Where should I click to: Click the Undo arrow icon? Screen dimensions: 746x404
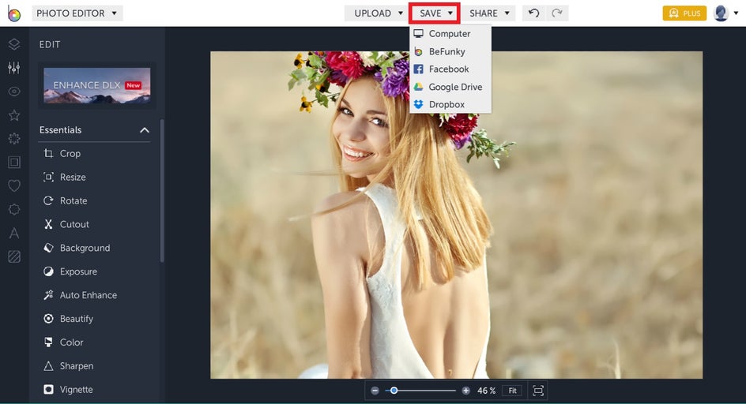(x=533, y=13)
